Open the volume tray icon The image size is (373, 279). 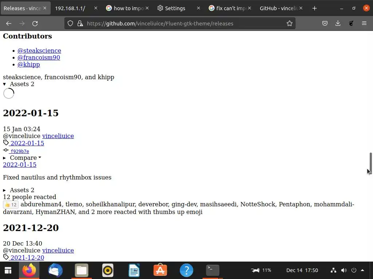tap(344, 270)
